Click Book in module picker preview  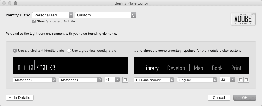pos(217,68)
